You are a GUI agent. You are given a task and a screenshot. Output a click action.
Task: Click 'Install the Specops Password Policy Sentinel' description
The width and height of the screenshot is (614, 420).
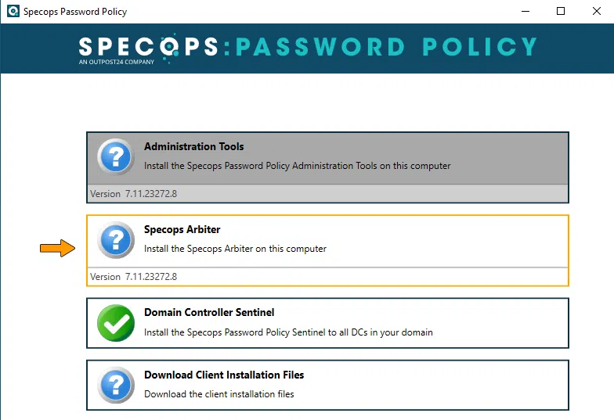(x=288, y=332)
